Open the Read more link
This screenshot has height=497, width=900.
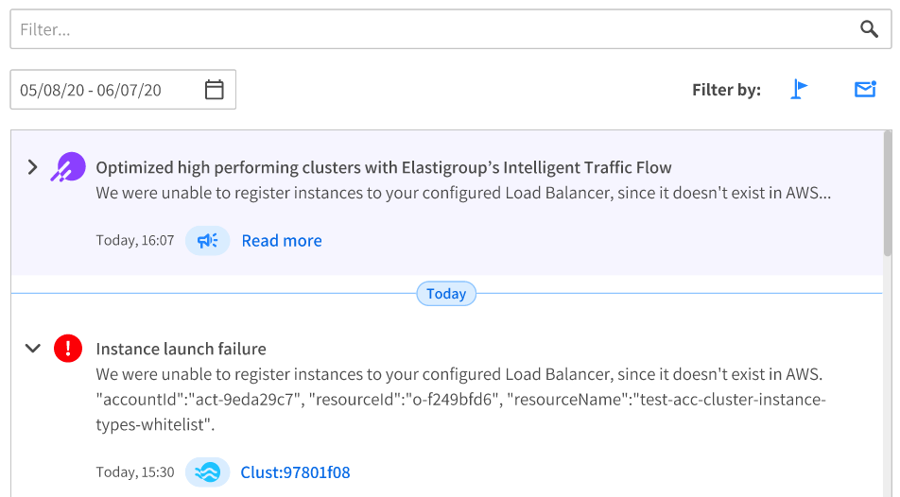coord(282,241)
